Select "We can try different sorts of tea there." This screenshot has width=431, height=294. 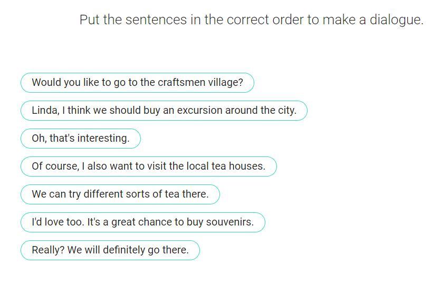coord(120,194)
